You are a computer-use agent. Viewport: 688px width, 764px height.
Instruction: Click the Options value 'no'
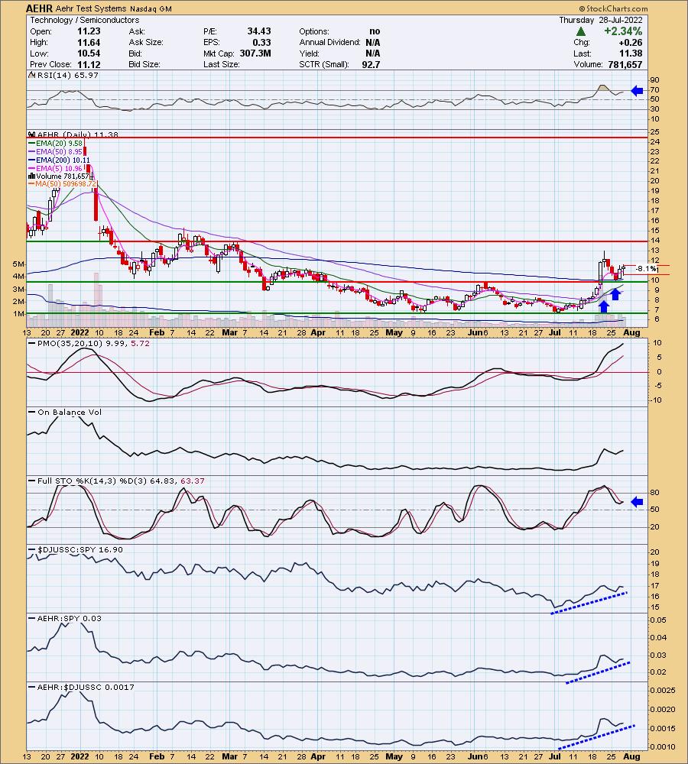[375, 31]
